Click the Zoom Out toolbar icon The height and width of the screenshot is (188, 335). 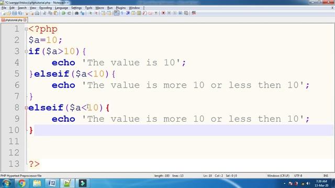96,13
